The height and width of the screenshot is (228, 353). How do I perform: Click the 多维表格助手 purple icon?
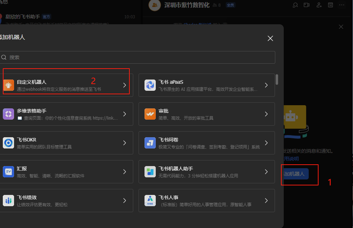click(8, 114)
